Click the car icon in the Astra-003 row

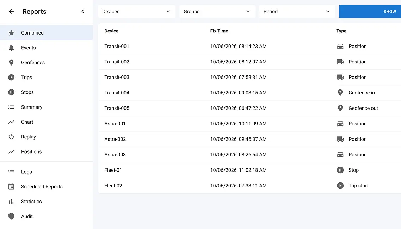click(x=340, y=155)
